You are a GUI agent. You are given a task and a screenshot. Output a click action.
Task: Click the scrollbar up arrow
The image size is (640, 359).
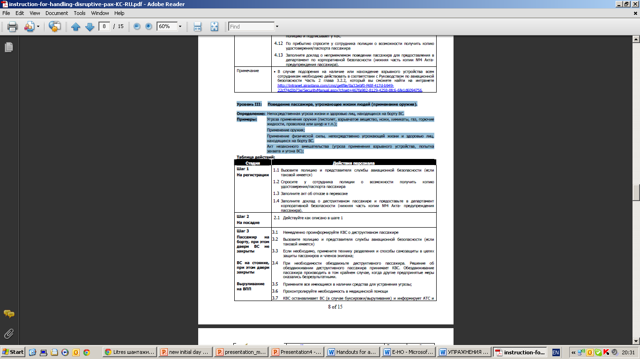coord(636,39)
